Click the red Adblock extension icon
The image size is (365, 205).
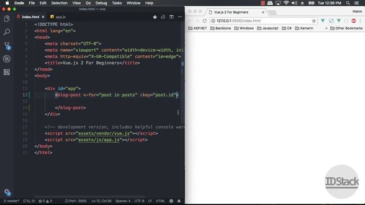pos(354,20)
